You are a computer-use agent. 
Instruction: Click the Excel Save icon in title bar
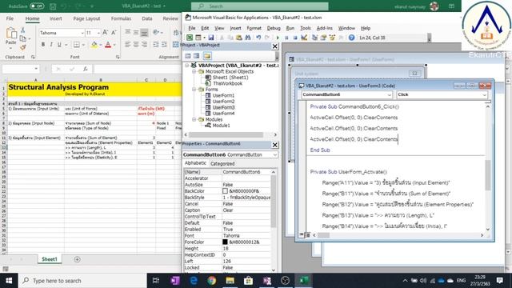pos(53,6)
